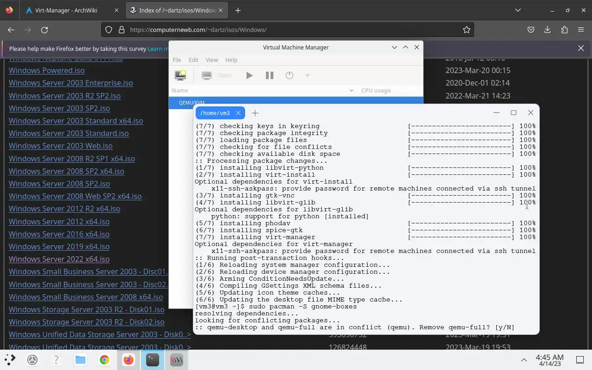Click the show desktop icon in tray
Screen dimensions: 592x370
click(580, 360)
